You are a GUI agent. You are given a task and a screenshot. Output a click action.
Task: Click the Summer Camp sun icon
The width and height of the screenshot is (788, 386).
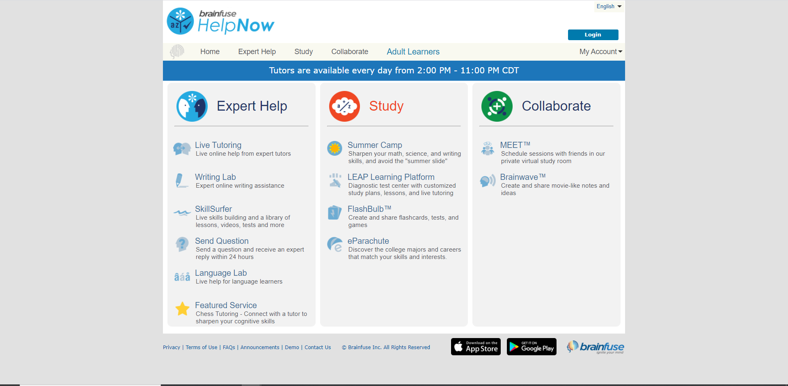pos(334,148)
